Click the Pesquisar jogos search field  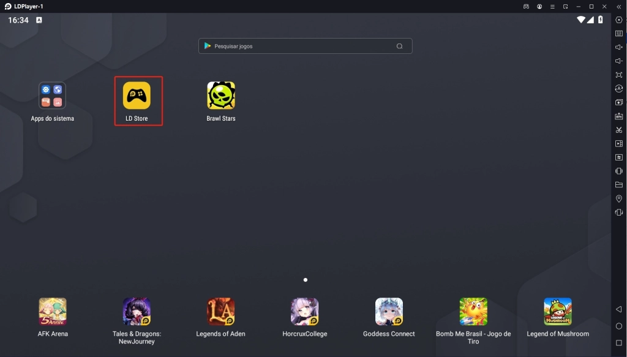point(300,46)
